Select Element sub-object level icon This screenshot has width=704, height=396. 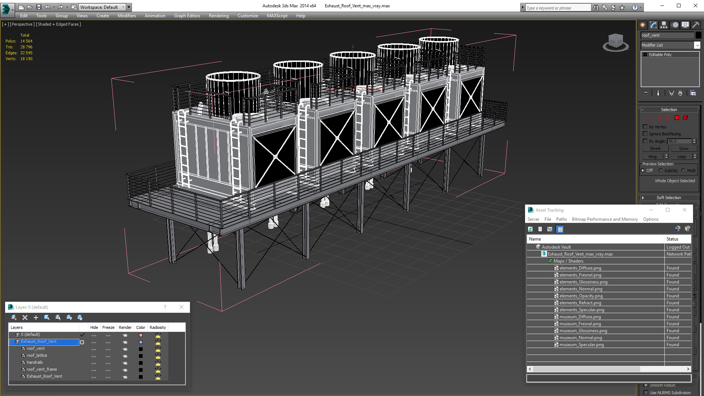[686, 118]
